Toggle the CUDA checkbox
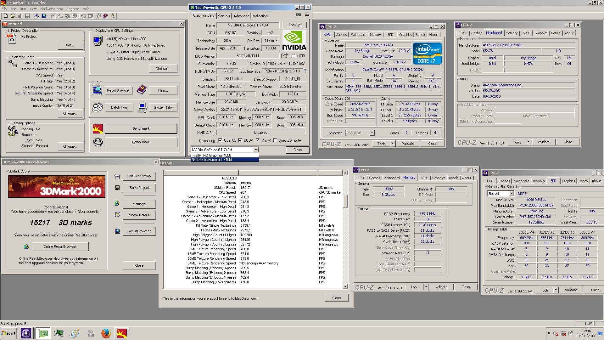604x340 pixels. pos(240,140)
